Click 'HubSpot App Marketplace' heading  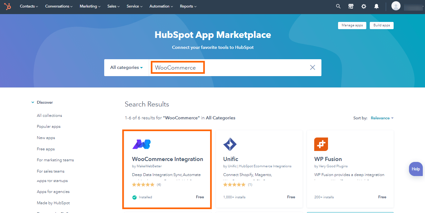213,35
